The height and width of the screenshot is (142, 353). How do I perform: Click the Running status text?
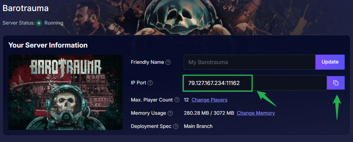tap(54, 23)
